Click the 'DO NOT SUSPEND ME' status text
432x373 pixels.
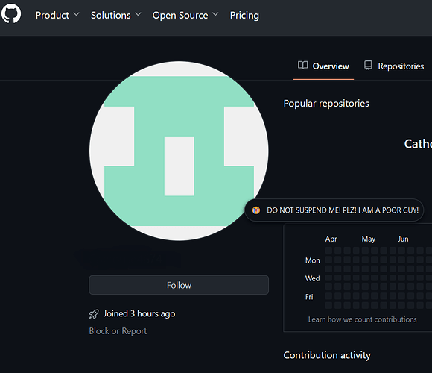point(343,210)
